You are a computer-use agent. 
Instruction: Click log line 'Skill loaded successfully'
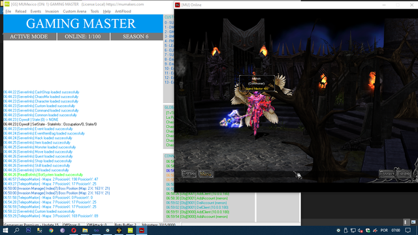[37, 166]
